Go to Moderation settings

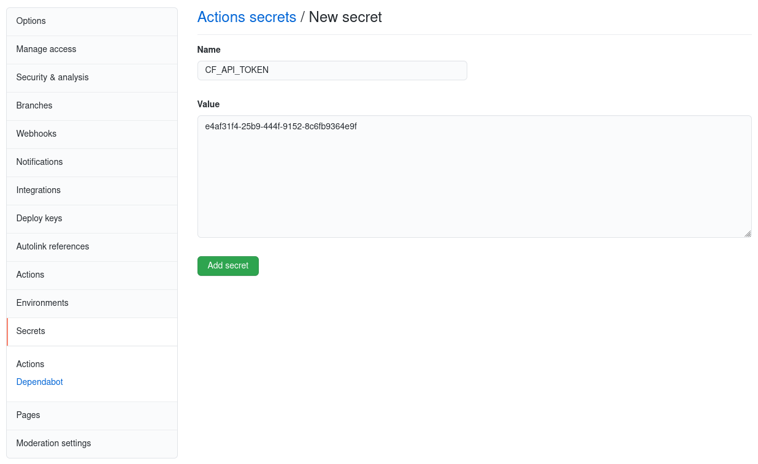coord(53,443)
